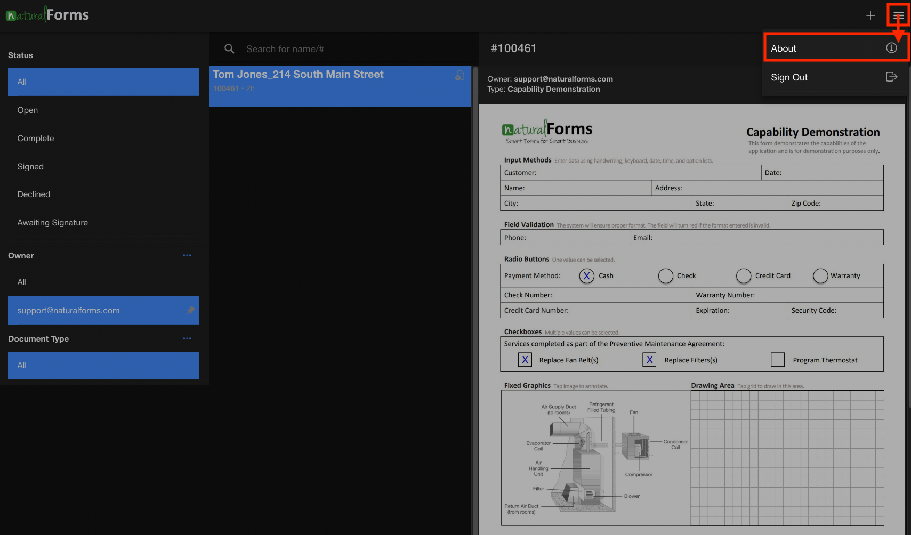Select All under Document Type
The width and height of the screenshot is (911, 535).
point(103,365)
